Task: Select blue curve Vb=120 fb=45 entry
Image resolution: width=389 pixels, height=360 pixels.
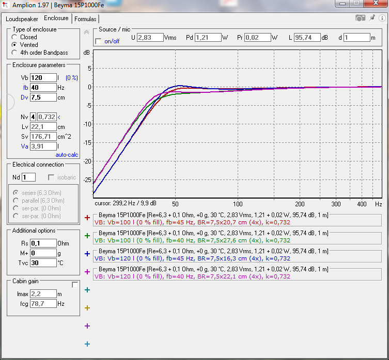Action: point(237,256)
